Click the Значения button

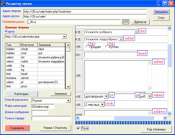(x=60, y=94)
